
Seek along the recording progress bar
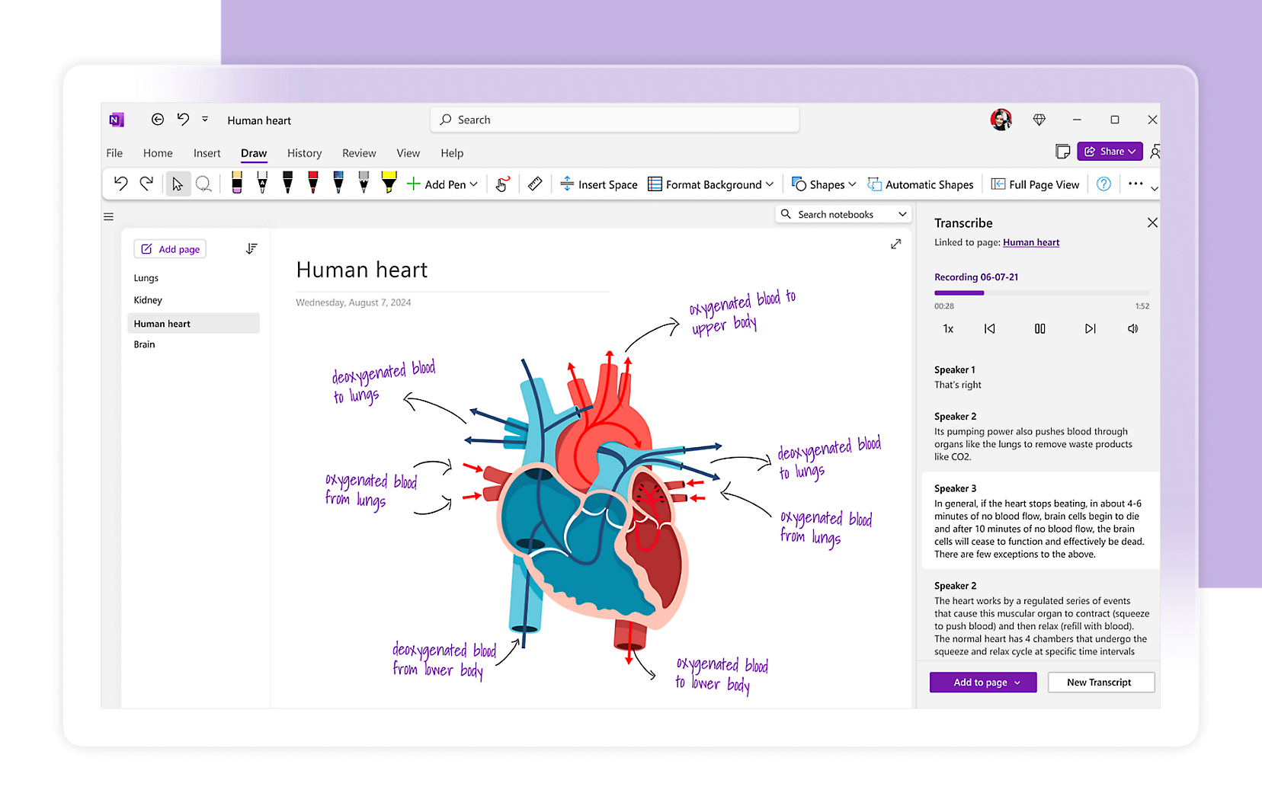(1042, 293)
